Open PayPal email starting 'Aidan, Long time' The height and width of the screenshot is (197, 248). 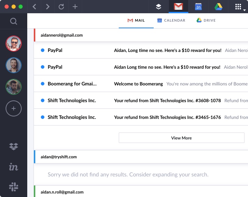pos(141,50)
